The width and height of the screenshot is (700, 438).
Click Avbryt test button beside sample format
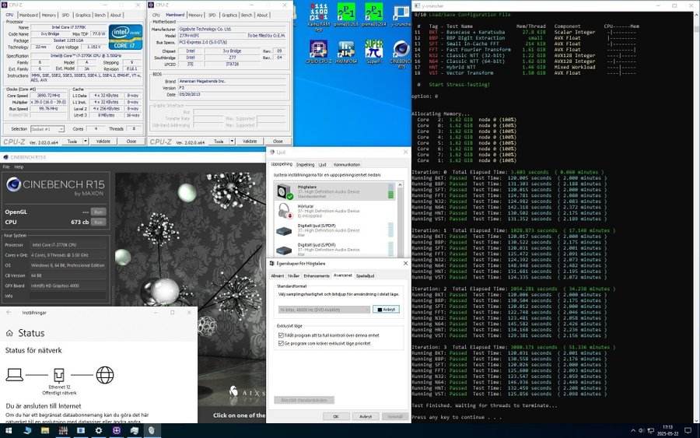tap(386, 310)
